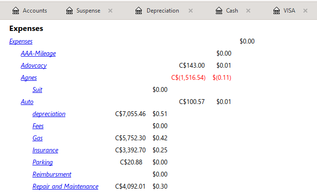Image resolution: width=317 pixels, height=193 pixels.
Task: Click the $0.00 value in Suit row
Action: point(160,90)
